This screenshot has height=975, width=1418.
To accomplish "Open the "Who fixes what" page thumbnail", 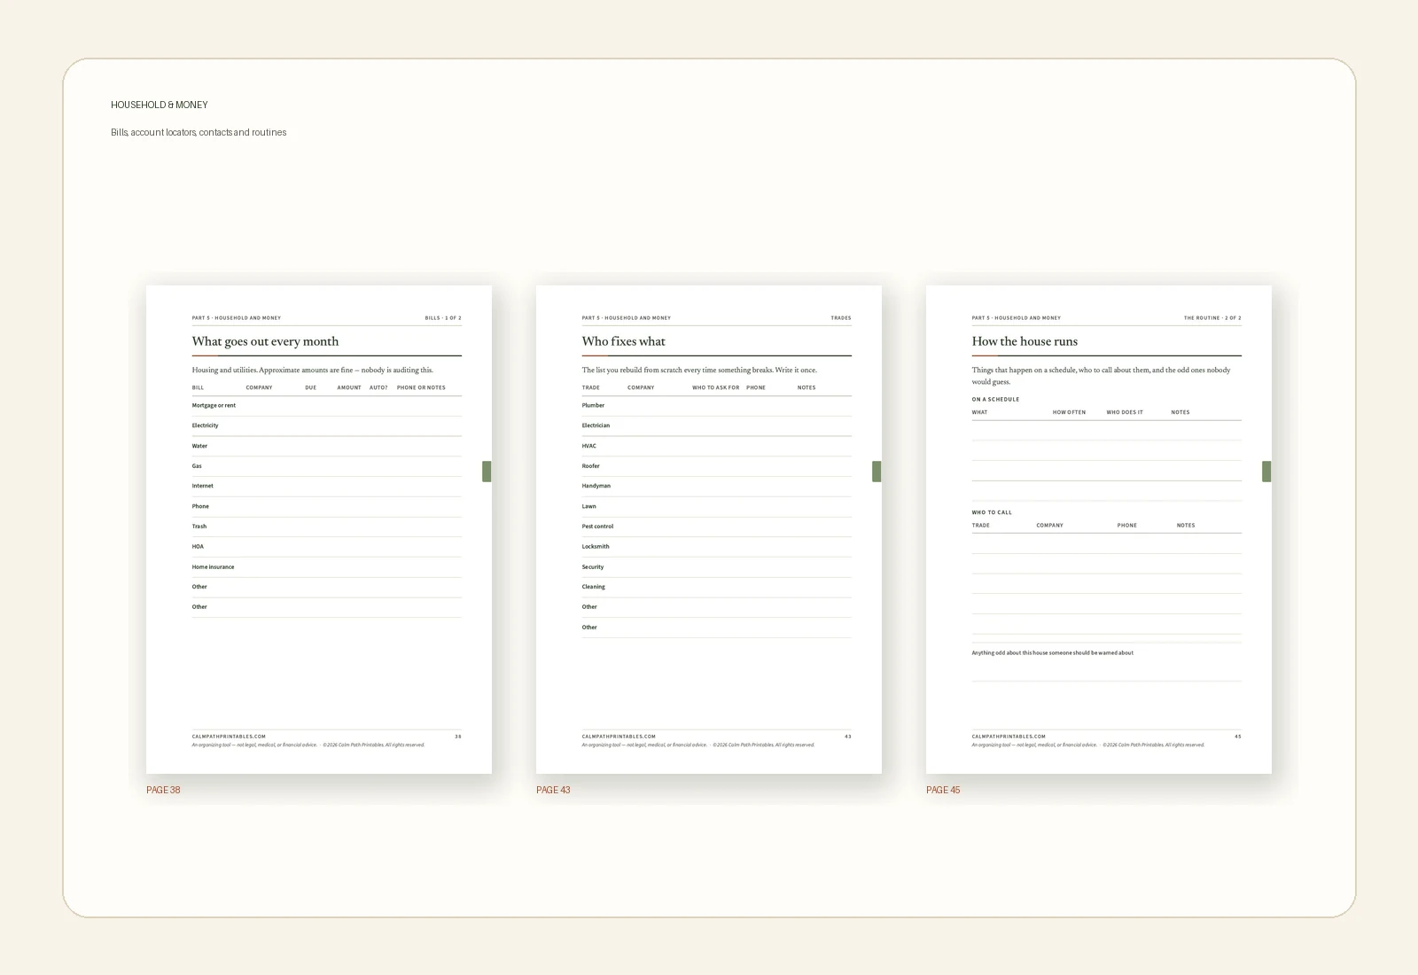I will pyautogui.click(x=709, y=529).
